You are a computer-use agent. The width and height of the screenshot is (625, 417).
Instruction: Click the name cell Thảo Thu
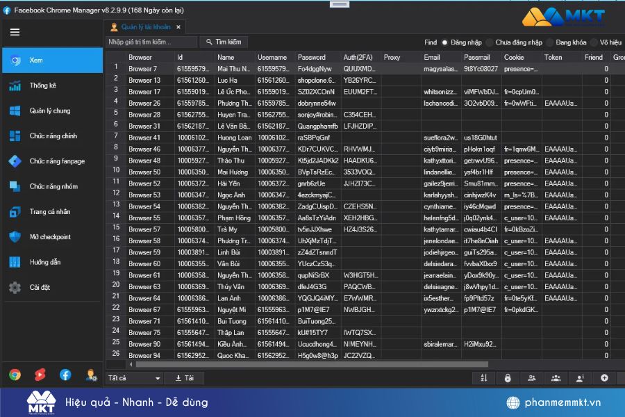coord(235,161)
